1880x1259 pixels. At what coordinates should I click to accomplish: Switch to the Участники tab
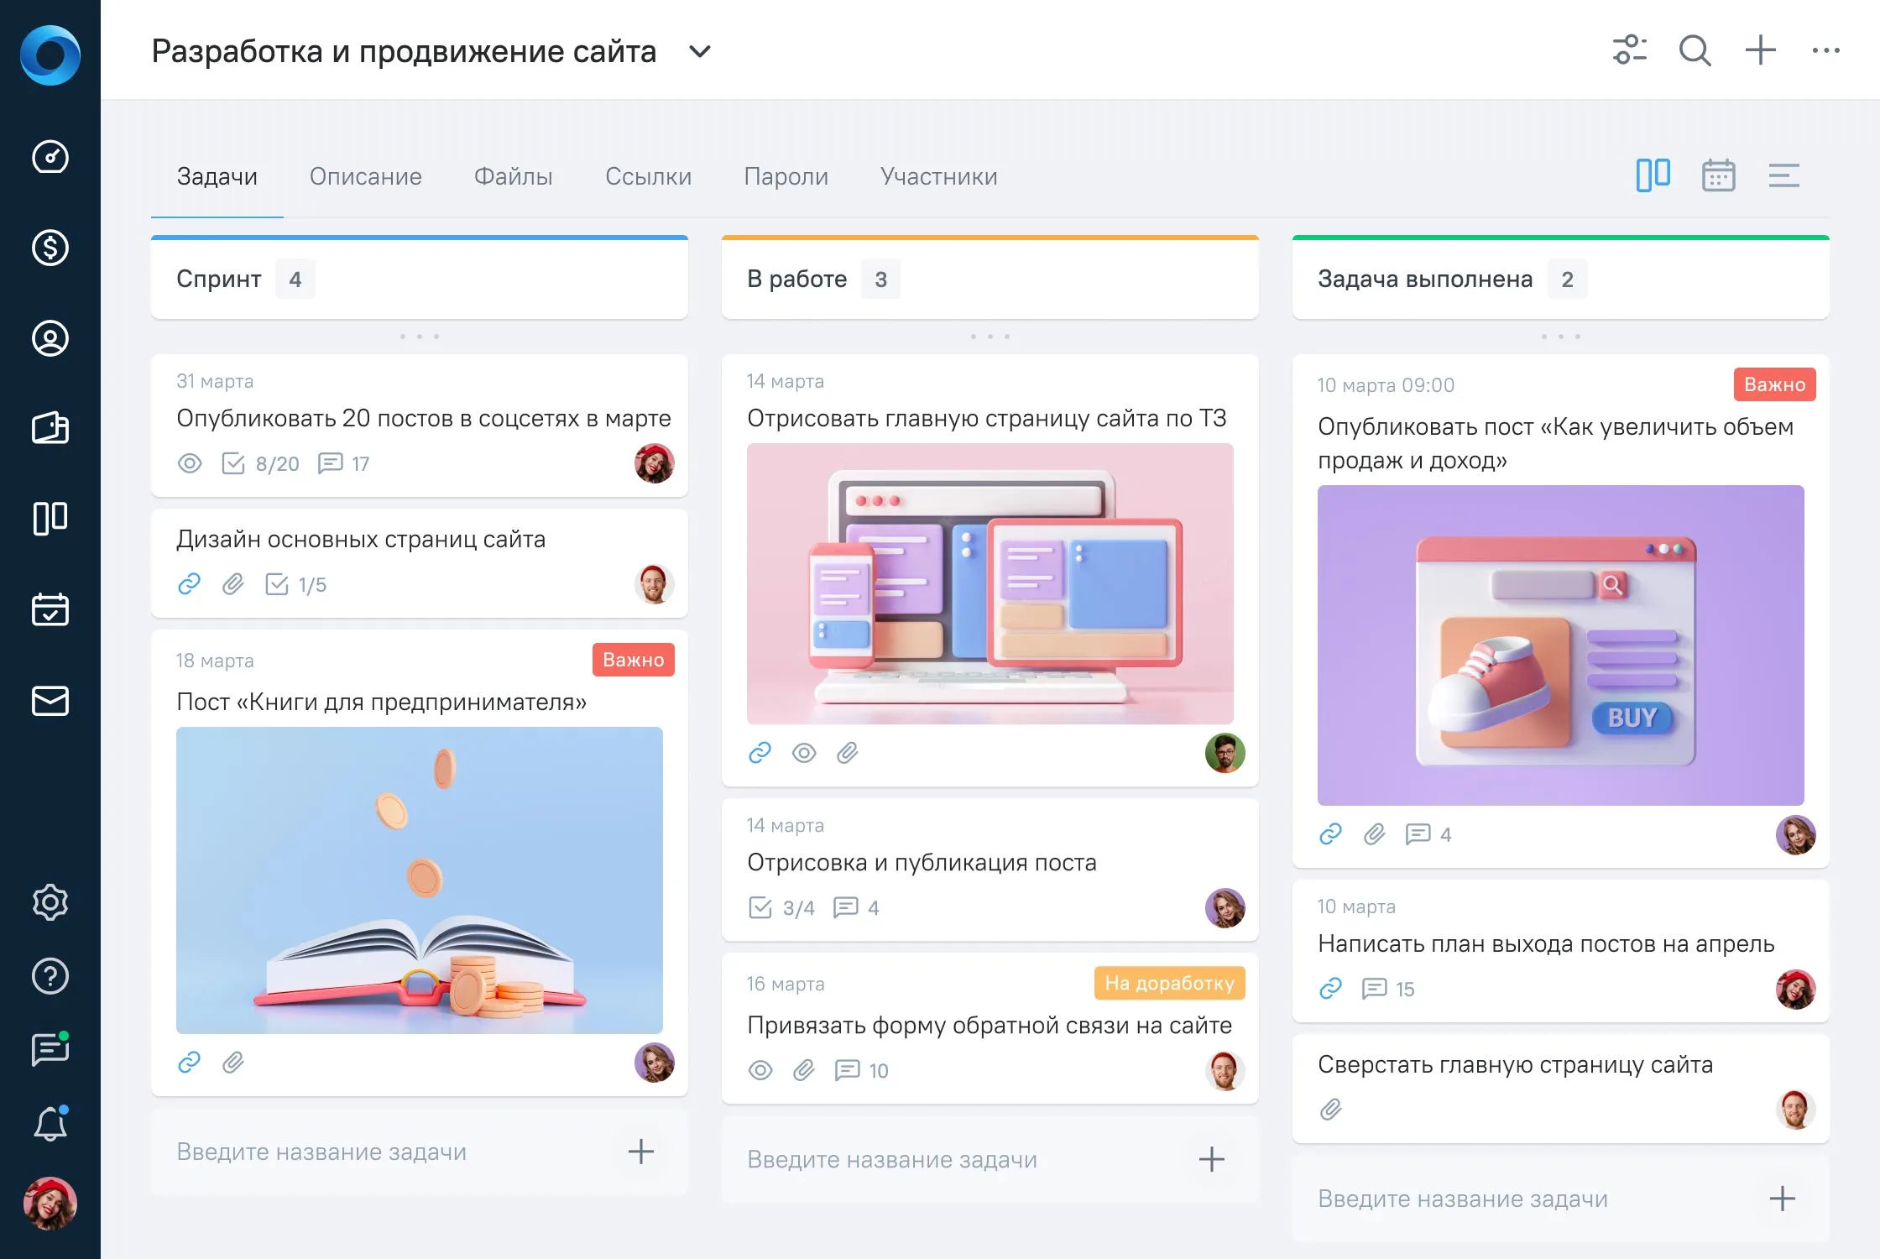tap(938, 176)
